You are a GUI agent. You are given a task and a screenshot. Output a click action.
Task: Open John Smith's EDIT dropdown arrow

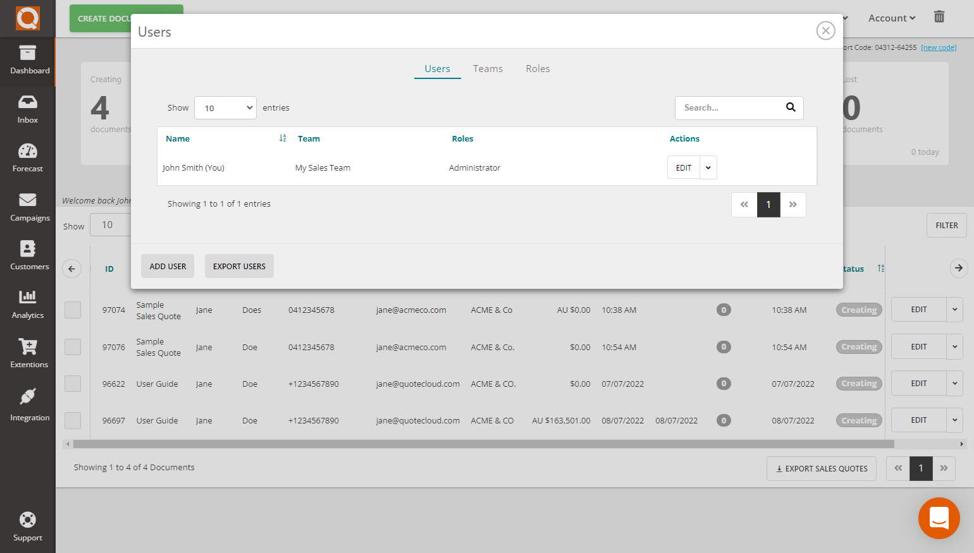[x=708, y=167]
